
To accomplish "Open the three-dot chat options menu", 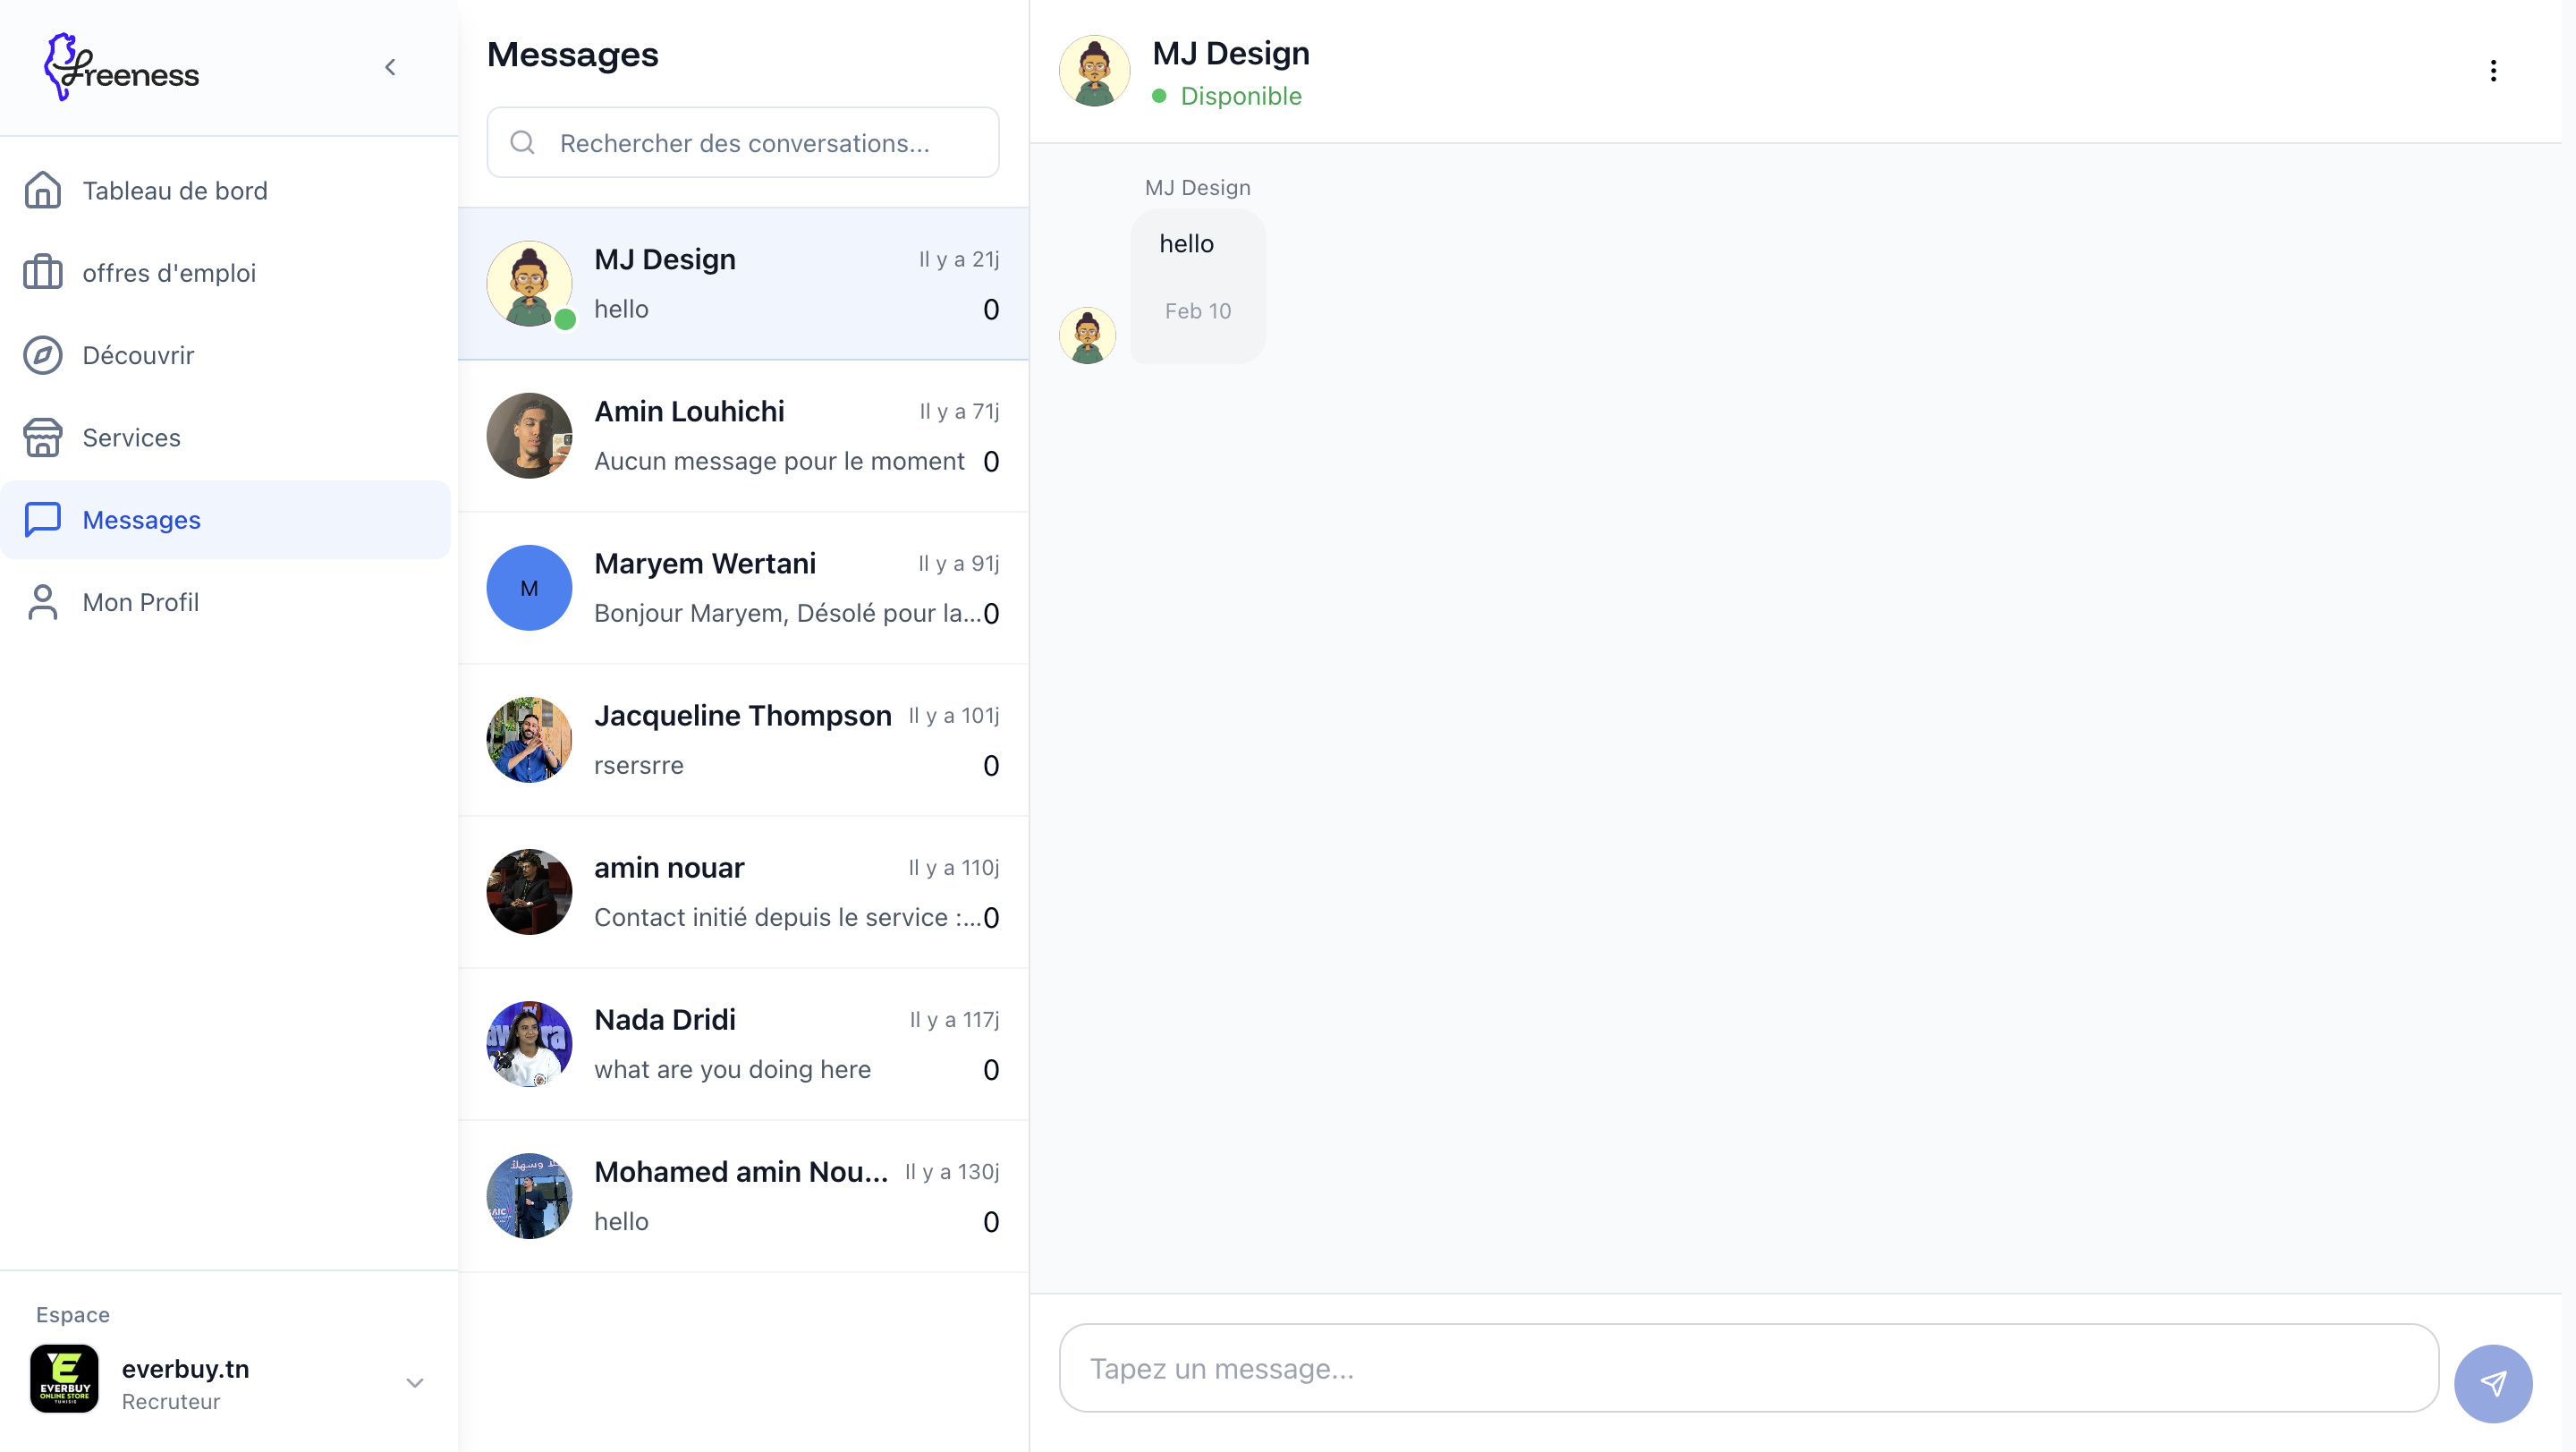I will [2493, 70].
